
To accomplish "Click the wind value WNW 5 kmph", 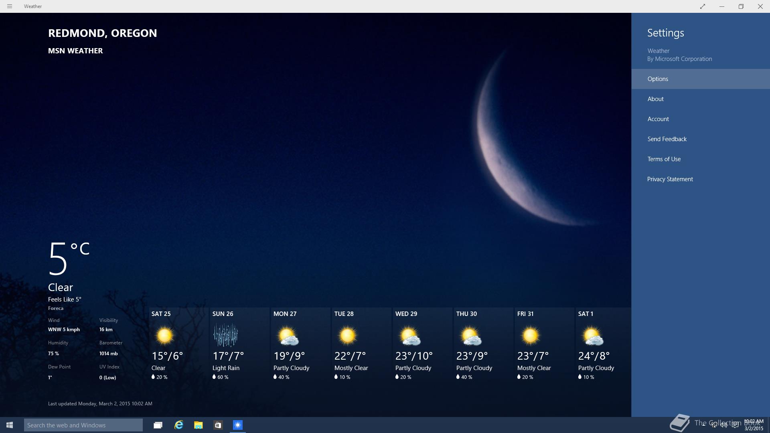I will click(64, 330).
